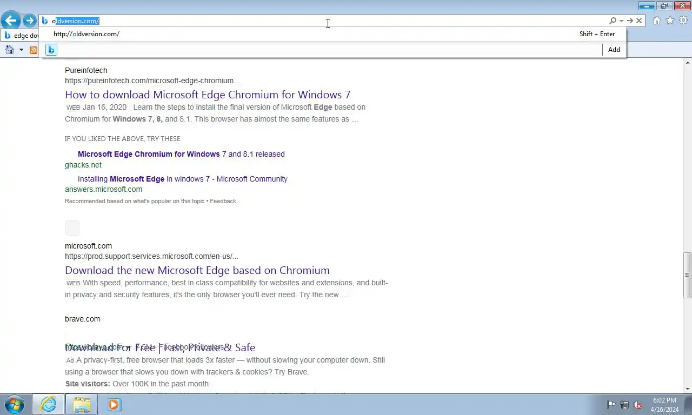The image size is (692, 415).
Task: Click the Pureinfotech site name
Action: [86, 70]
